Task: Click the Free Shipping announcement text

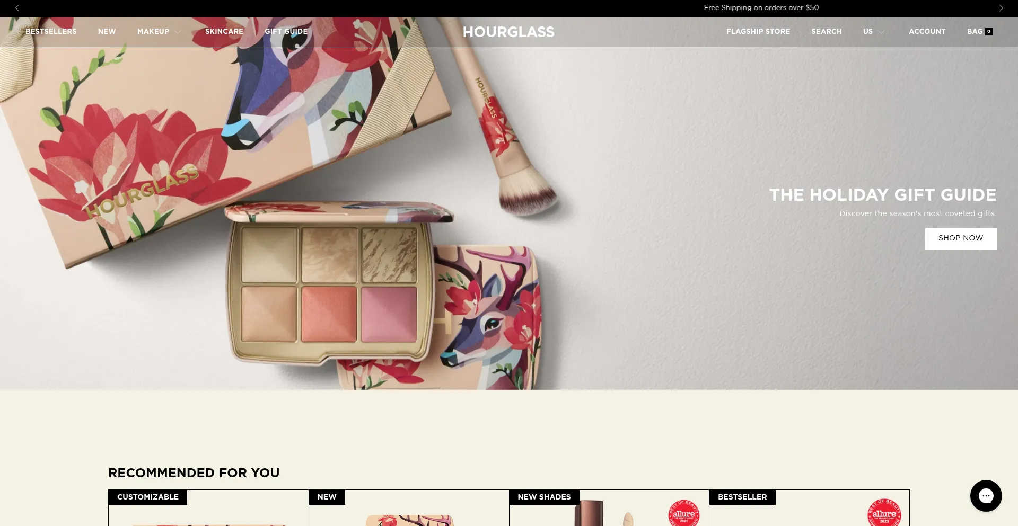Action: 761,8
